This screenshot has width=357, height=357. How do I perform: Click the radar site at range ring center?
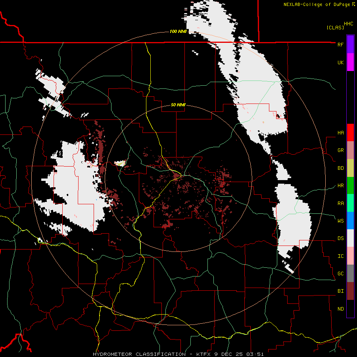pos(178,178)
